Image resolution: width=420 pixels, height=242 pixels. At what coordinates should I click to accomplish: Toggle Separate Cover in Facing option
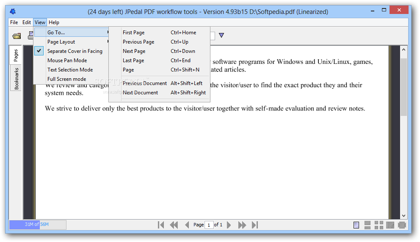coord(72,51)
